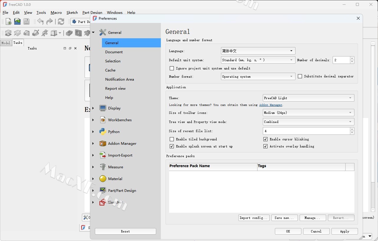Follow the Addon Manager hyperlink
This screenshot has height=241, width=378.
point(271,105)
